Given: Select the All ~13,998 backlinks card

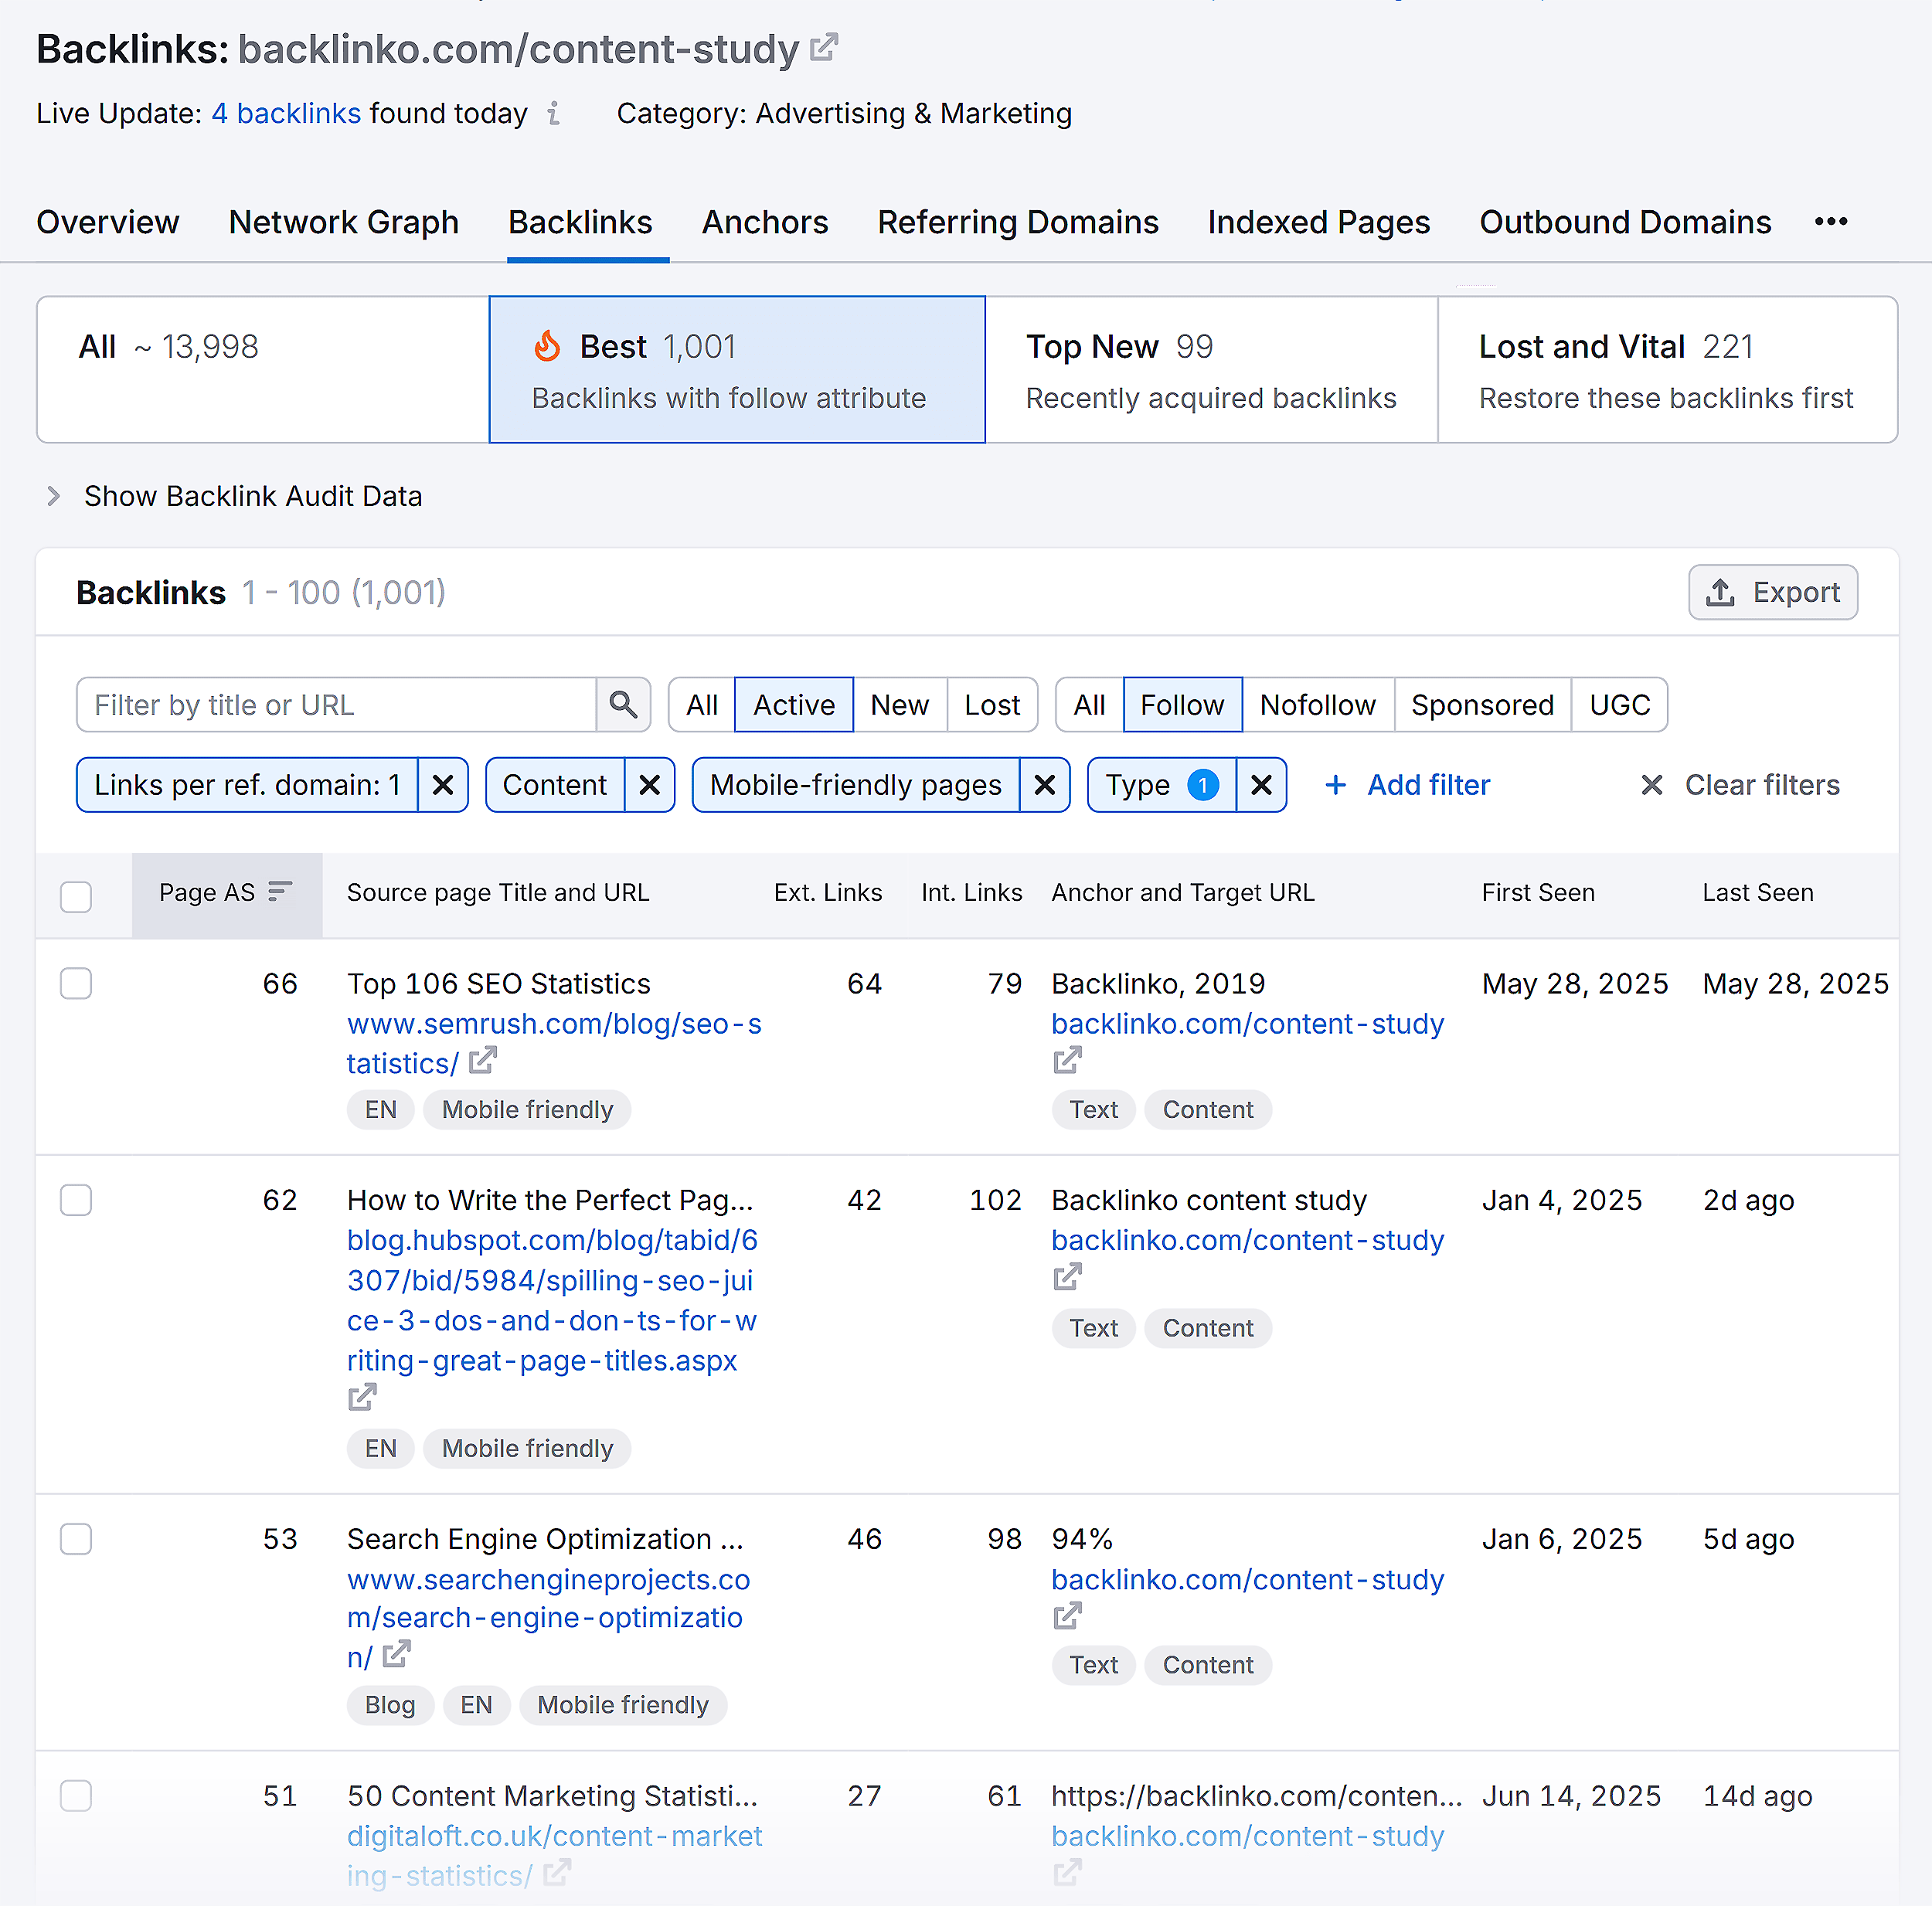Looking at the screenshot, I should click(263, 369).
